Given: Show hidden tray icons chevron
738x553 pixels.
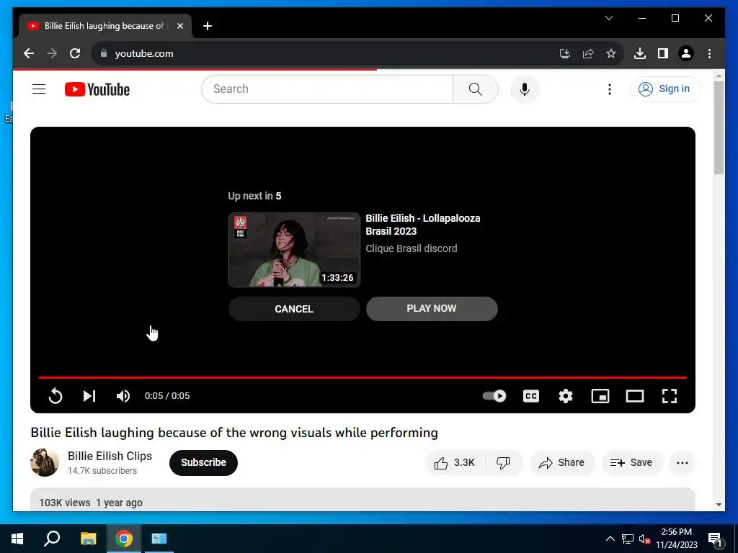Looking at the screenshot, I should pos(610,539).
